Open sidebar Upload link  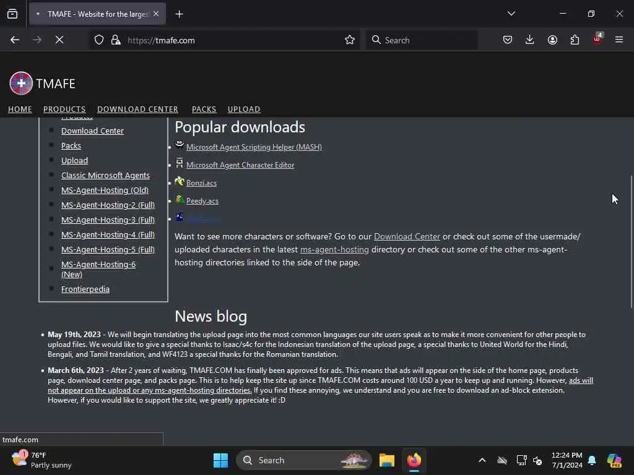[74, 160]
